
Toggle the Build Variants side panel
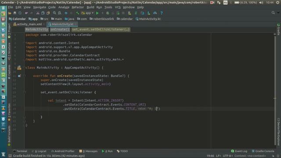(x=9, y=135)
